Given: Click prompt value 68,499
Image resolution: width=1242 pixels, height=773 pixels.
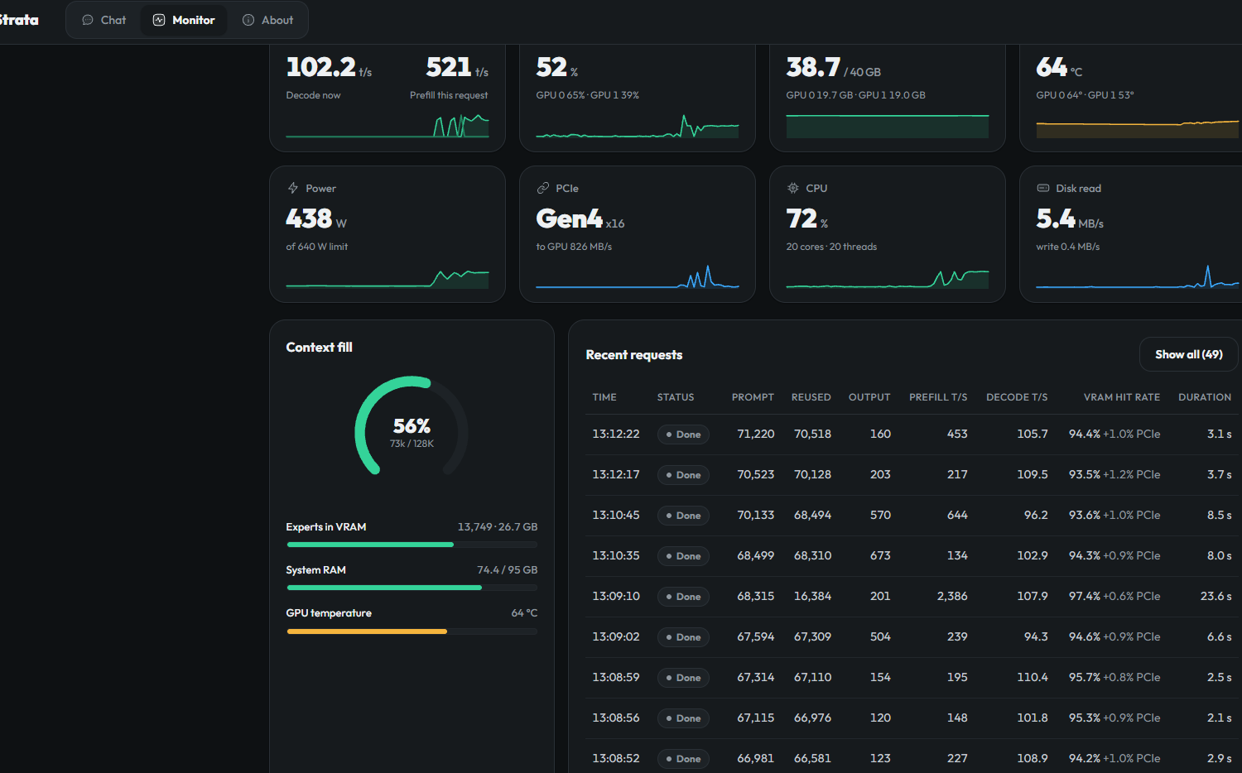Looking at the screenshot, I should [x=756, y=555].
